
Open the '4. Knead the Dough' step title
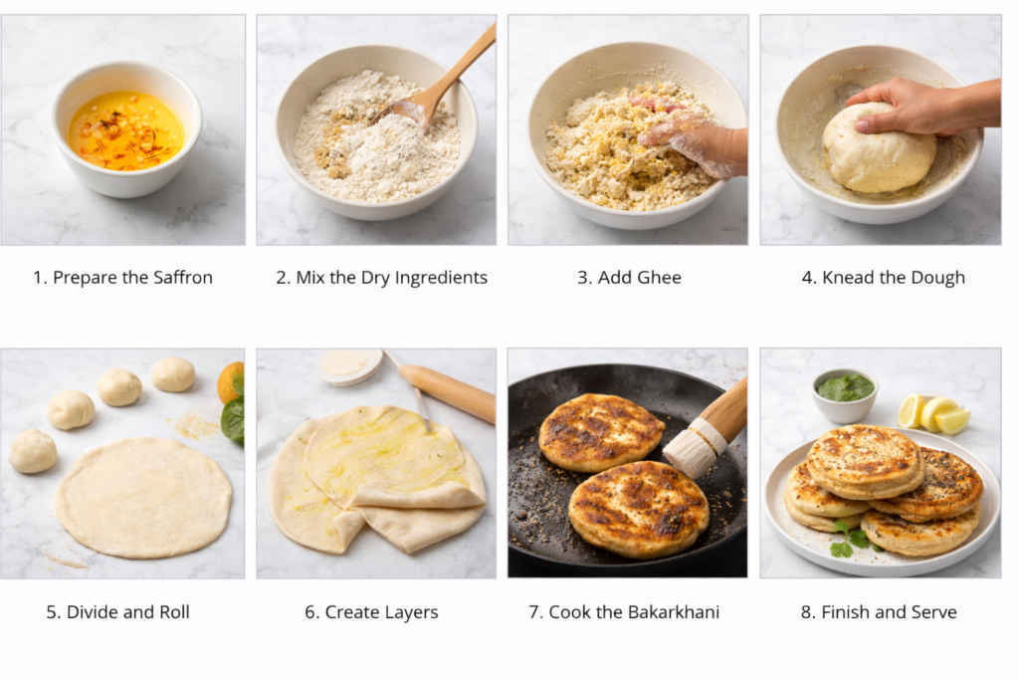click(884, 278)
